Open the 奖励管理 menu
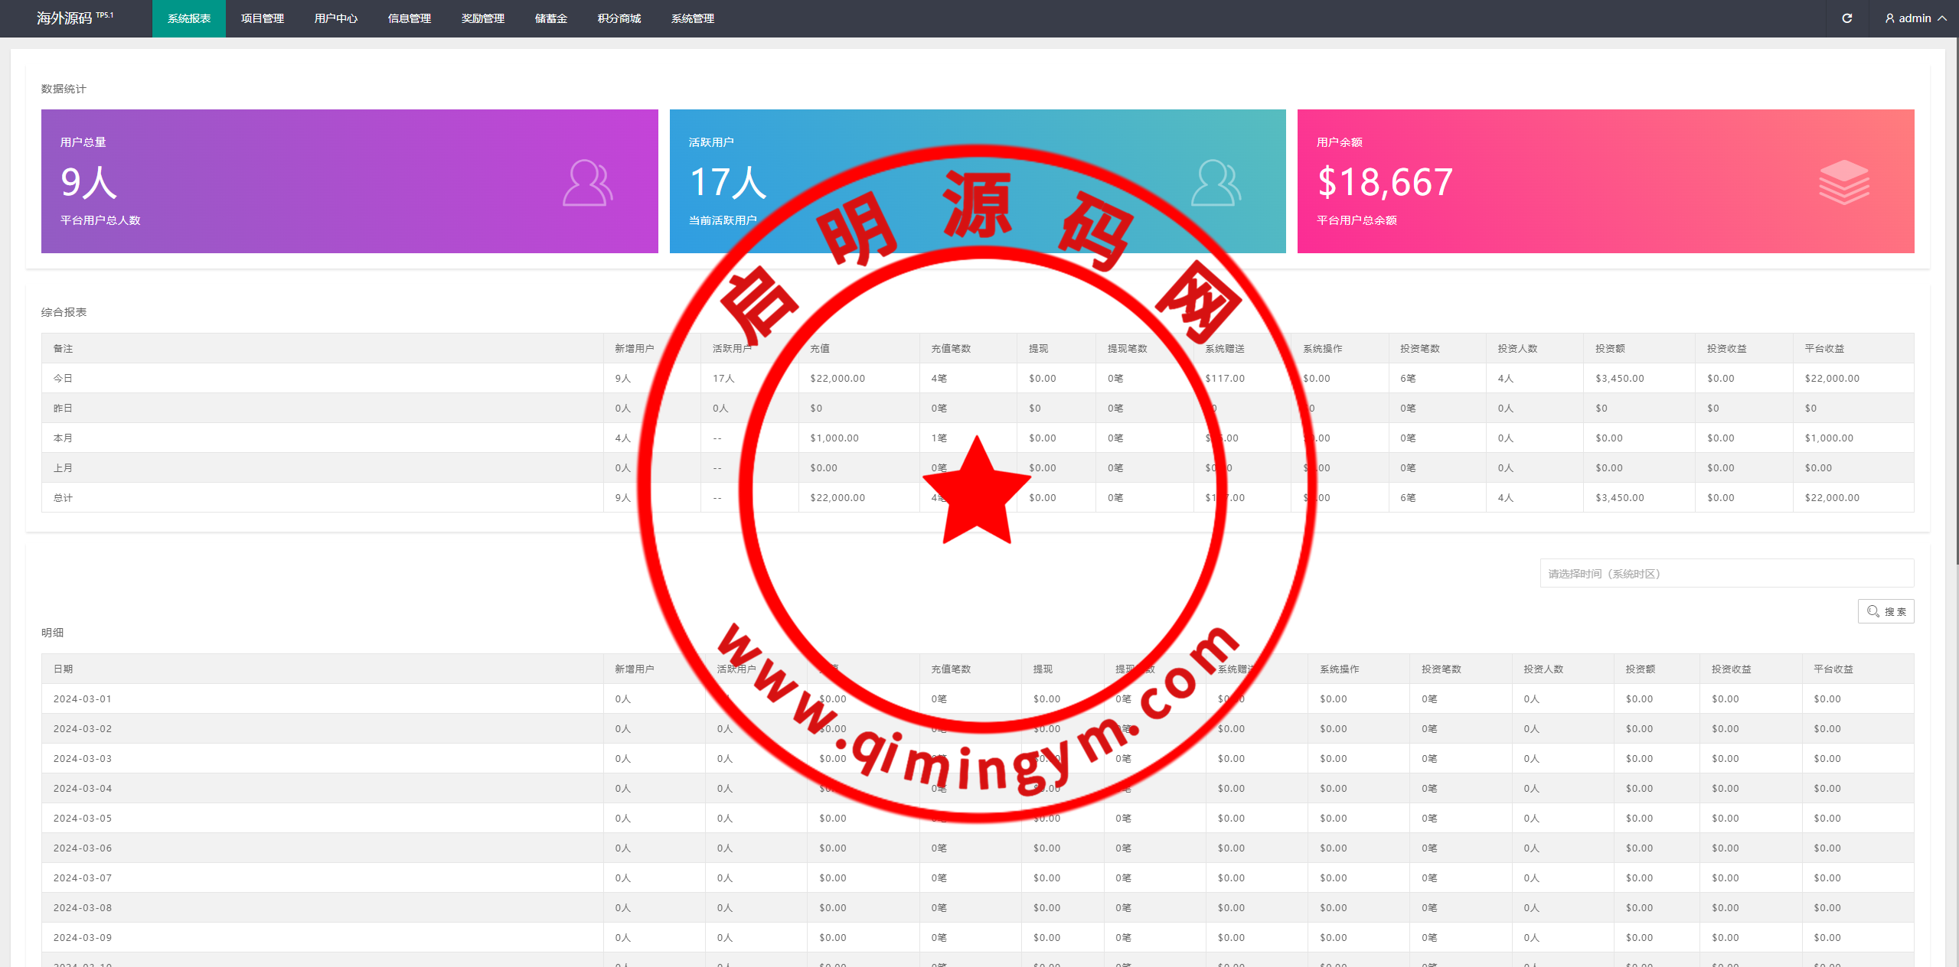 483,18
